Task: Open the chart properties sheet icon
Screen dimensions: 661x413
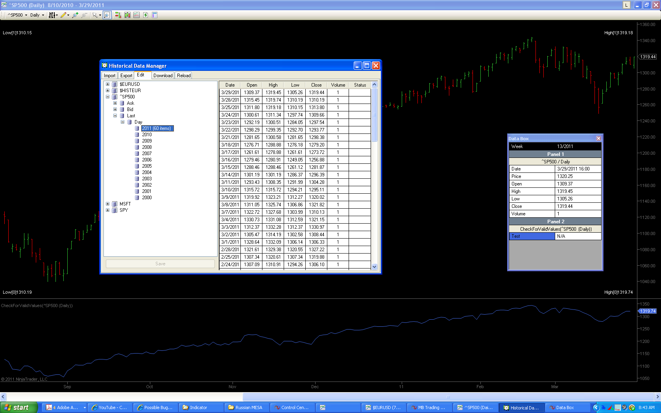Action: pyautogui.click(x=155, y=15)
